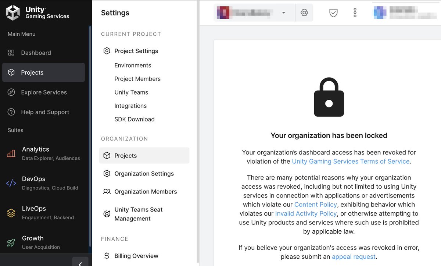Click the Unity Teams Seat Management icon
The height and width of the screenshot is (266, 441).
click(x=107, y=214)
